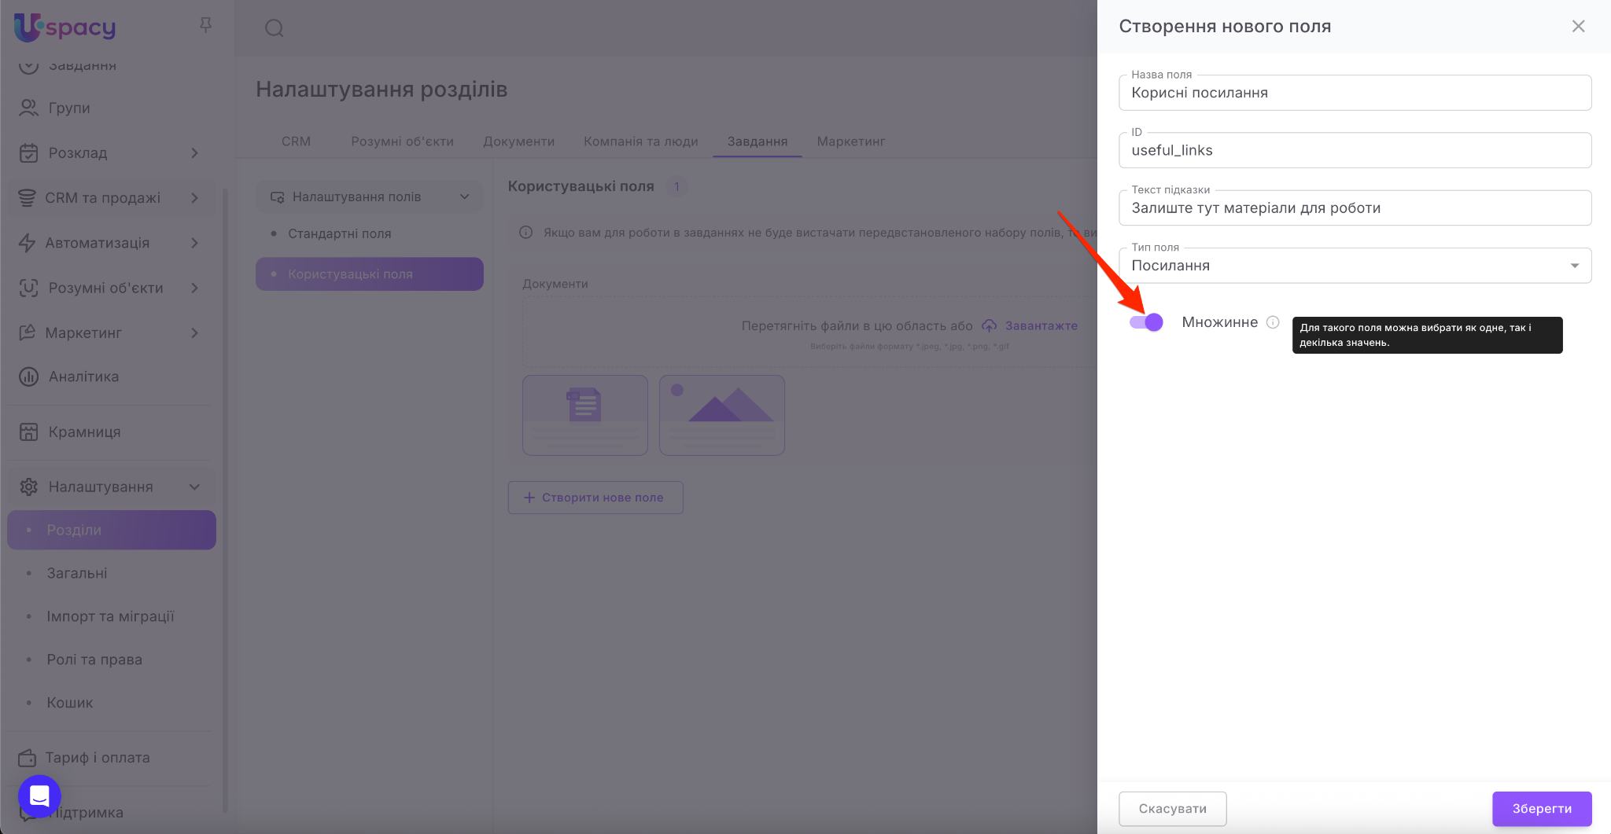
Task: Click the search magnifier icon
Action: (x=274, y=28)
